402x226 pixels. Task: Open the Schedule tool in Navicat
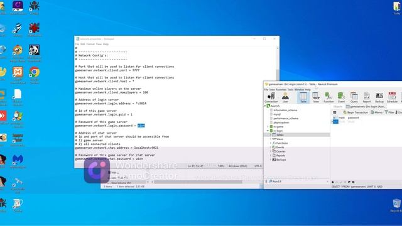(x=392, y=98)
